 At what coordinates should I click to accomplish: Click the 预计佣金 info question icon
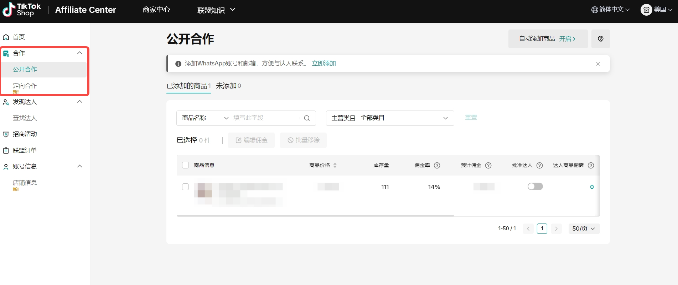coord(488,165)
